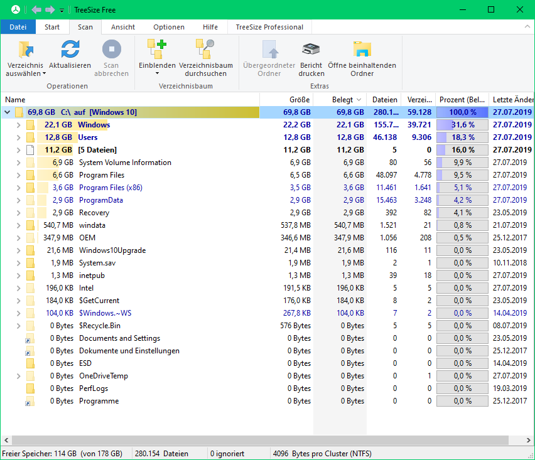
Task: Click the 18,3 % bar for Users
Action: [x=462, y=137]
